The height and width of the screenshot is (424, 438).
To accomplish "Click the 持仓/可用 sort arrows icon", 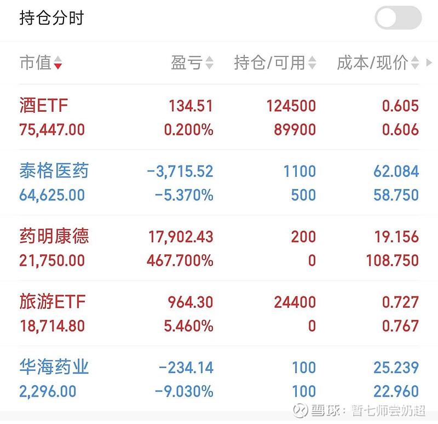I will pos(312,63).
